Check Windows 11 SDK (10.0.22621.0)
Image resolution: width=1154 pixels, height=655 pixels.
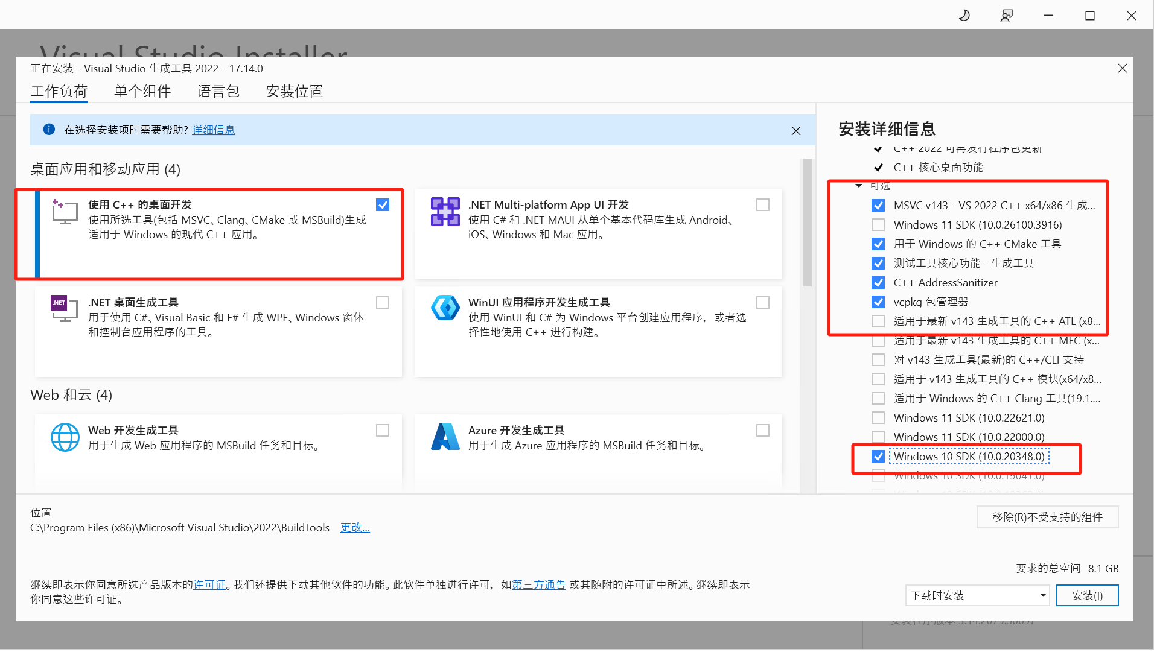(x=878, y=418)
